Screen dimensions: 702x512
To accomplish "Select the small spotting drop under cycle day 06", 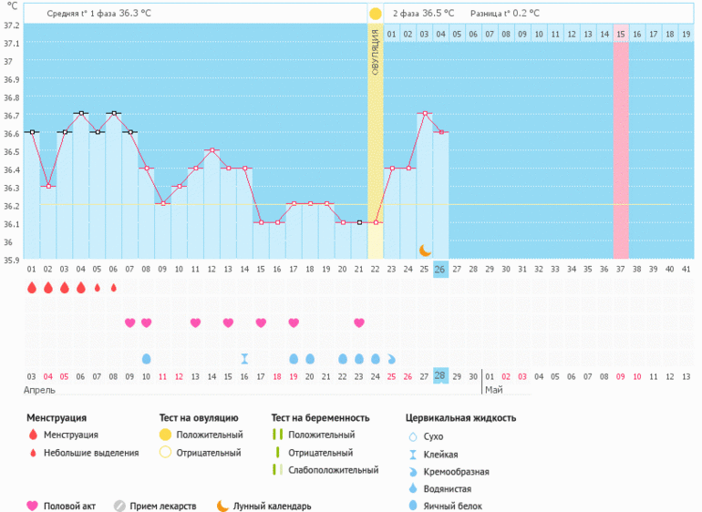I will (x=114, y=288).
